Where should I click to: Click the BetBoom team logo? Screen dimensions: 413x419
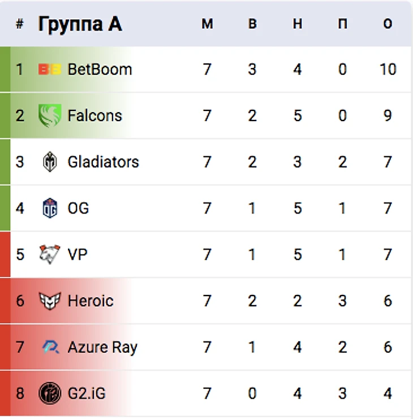49,70
